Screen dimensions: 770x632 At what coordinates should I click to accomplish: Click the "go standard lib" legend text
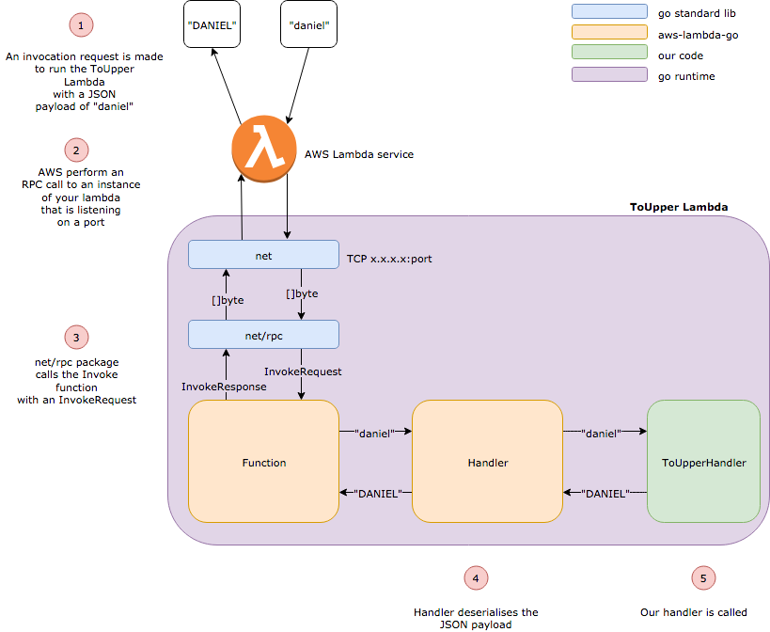[x=697, y=13]
